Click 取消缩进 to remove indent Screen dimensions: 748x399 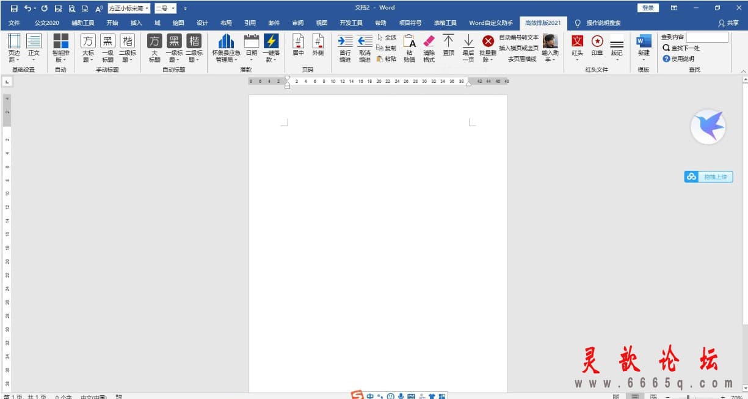[365, 48]
